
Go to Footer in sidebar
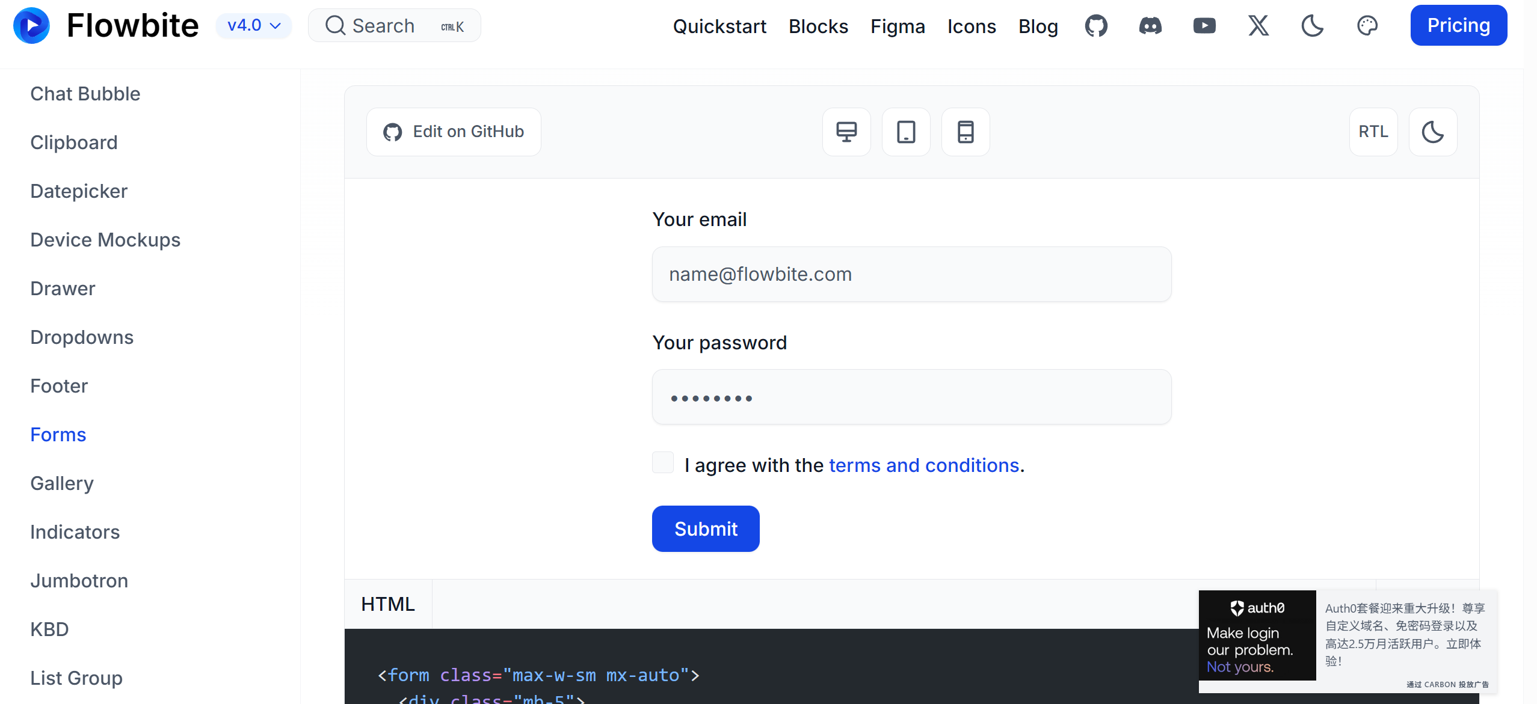click(x=59, y=386)
